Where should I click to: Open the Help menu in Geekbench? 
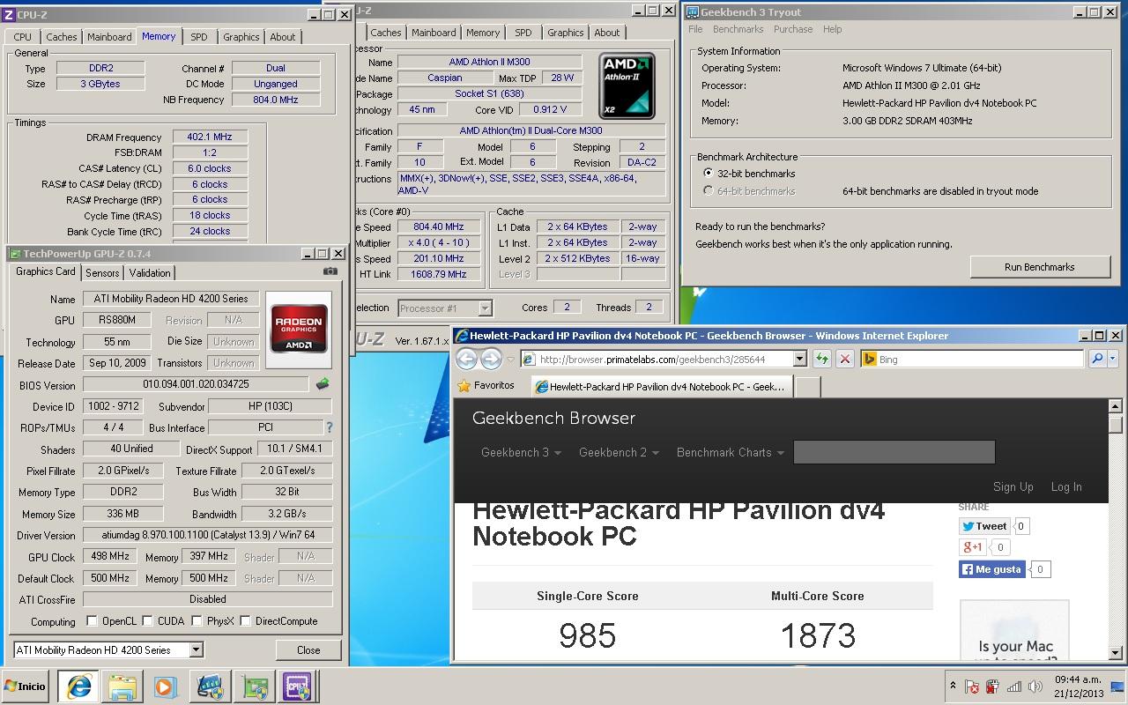[x=833, y=29]
